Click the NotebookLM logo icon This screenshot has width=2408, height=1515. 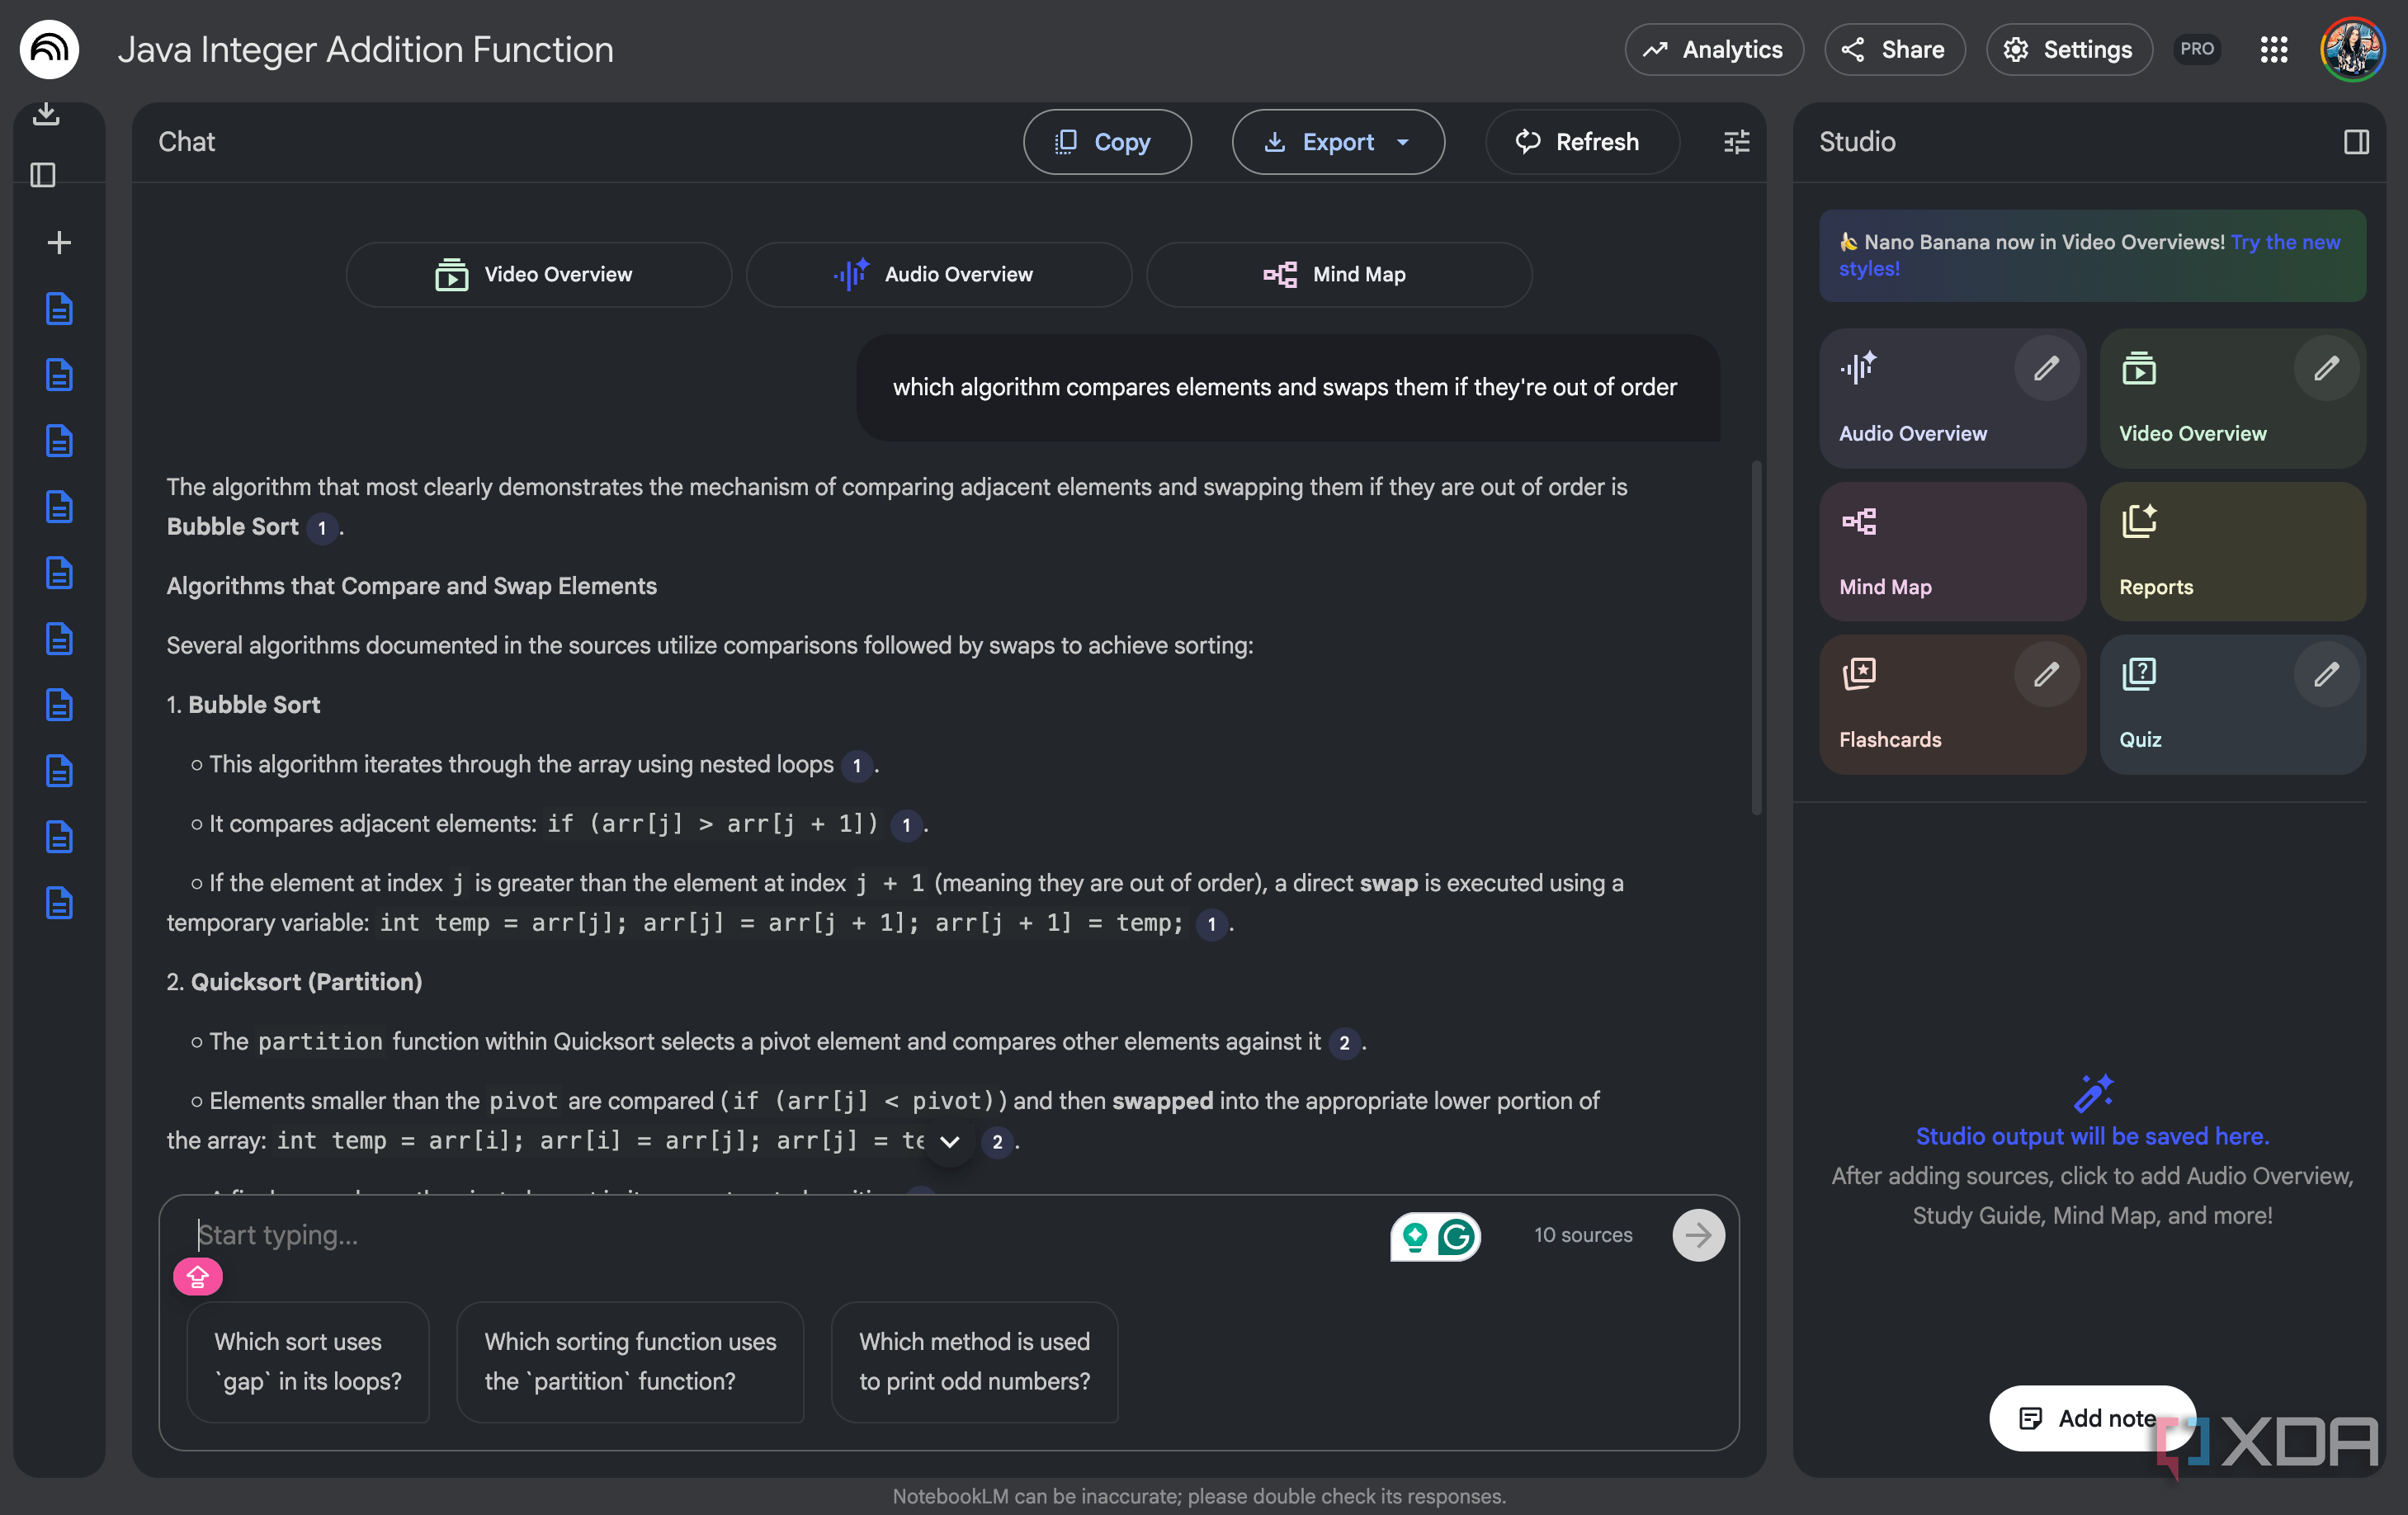tap(49, 49)
